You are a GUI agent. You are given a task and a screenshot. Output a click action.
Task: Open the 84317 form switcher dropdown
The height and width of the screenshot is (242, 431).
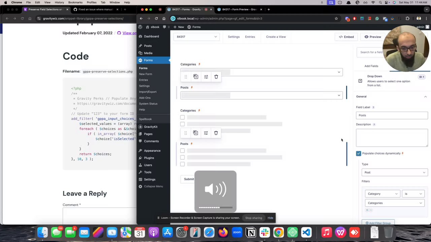pos(197,37)
